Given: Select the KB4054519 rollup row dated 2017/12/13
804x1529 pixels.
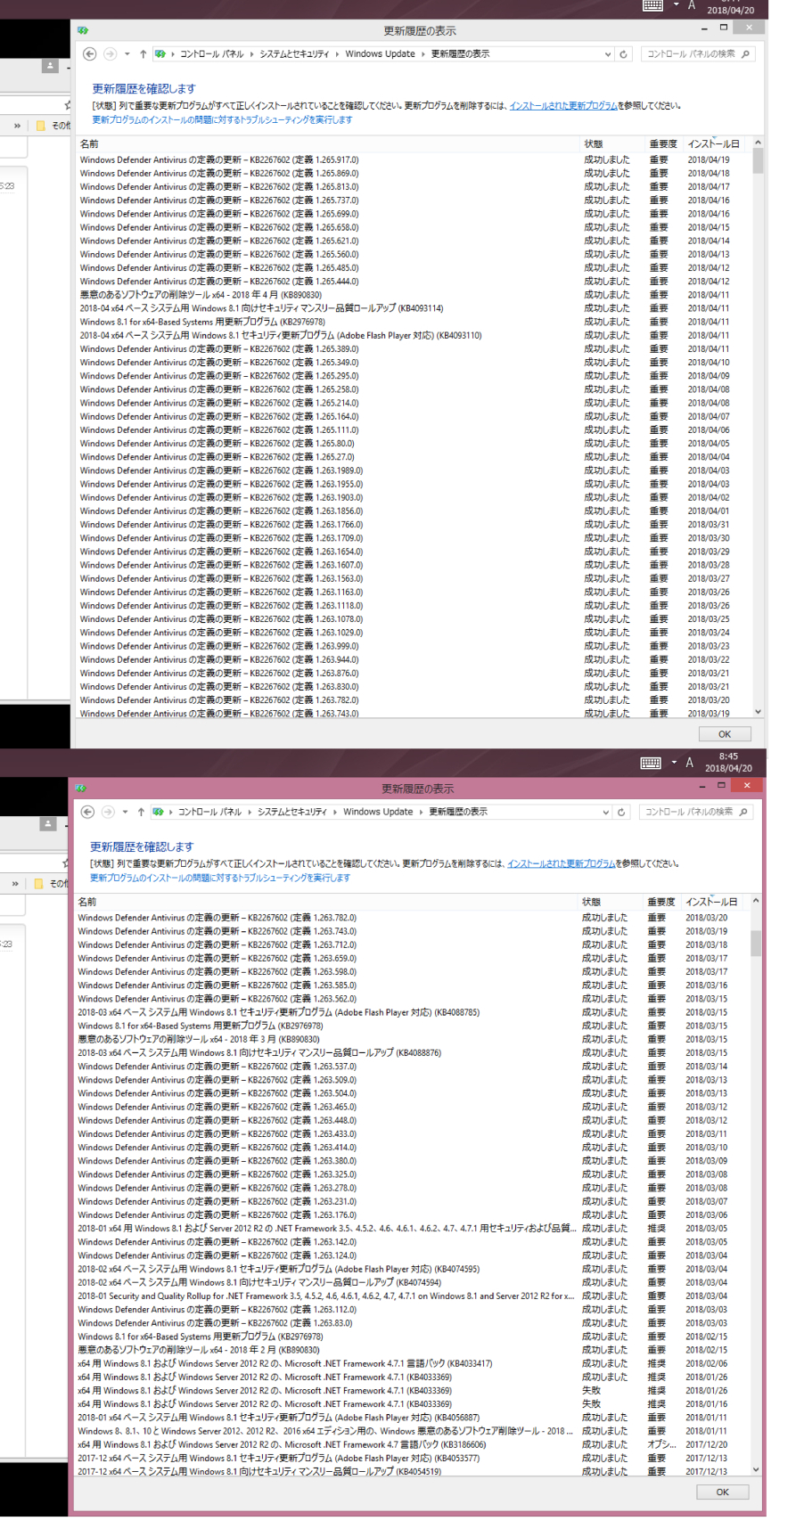Looking at the screenshot, I should pyautogui.click(x=413, y=1471).
